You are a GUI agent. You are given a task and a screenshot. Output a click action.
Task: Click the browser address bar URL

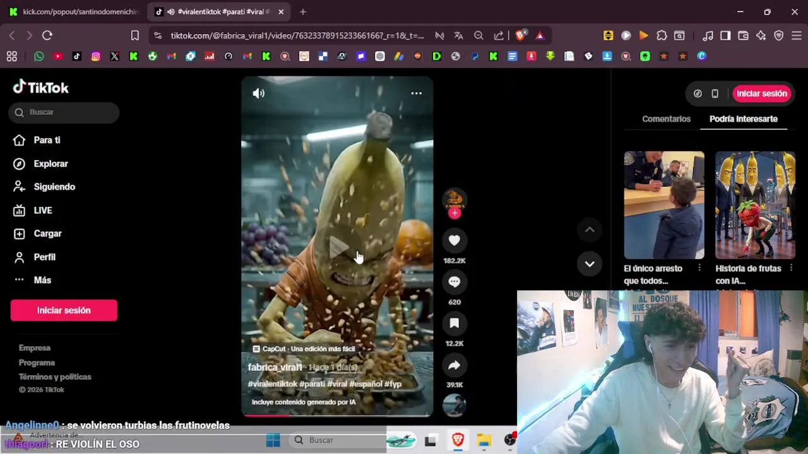coord(297,35)
